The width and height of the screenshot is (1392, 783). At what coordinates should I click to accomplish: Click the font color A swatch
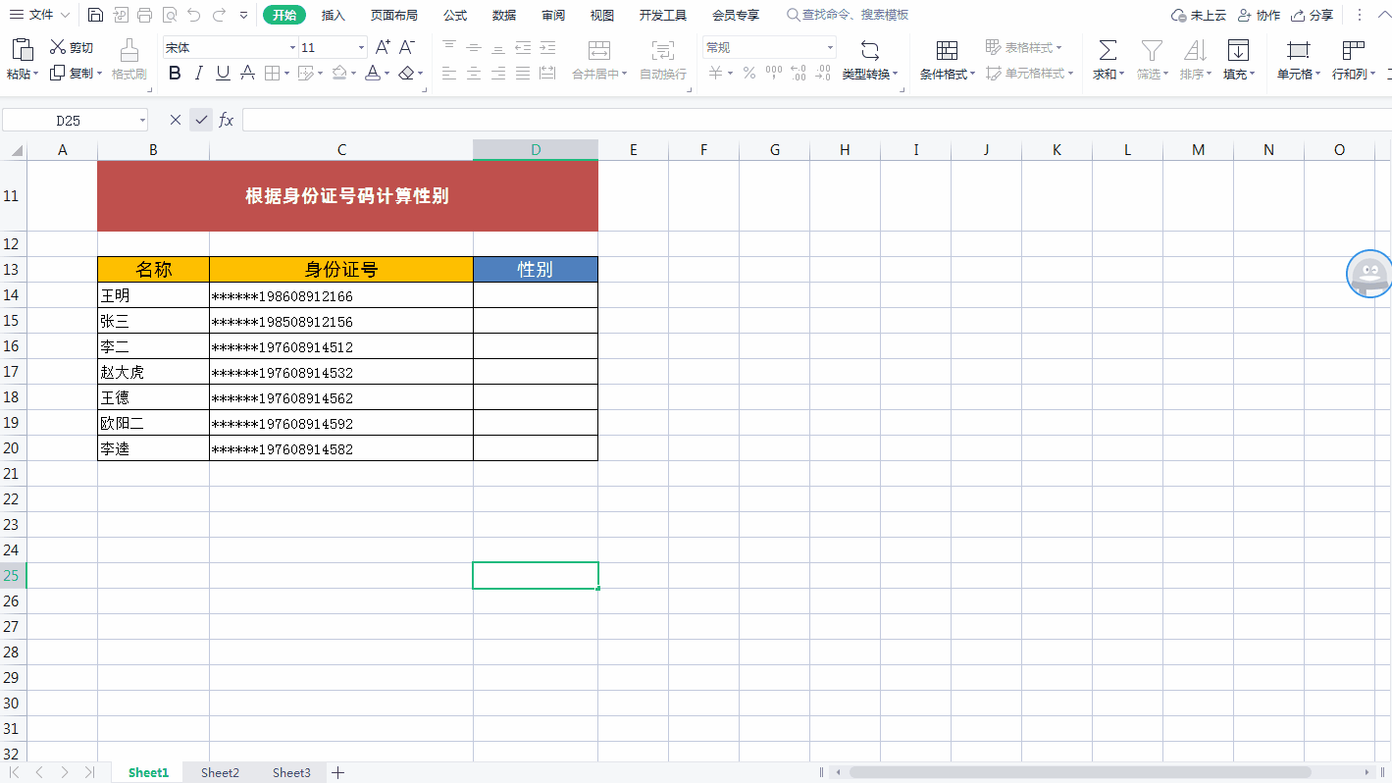[373, 73]
